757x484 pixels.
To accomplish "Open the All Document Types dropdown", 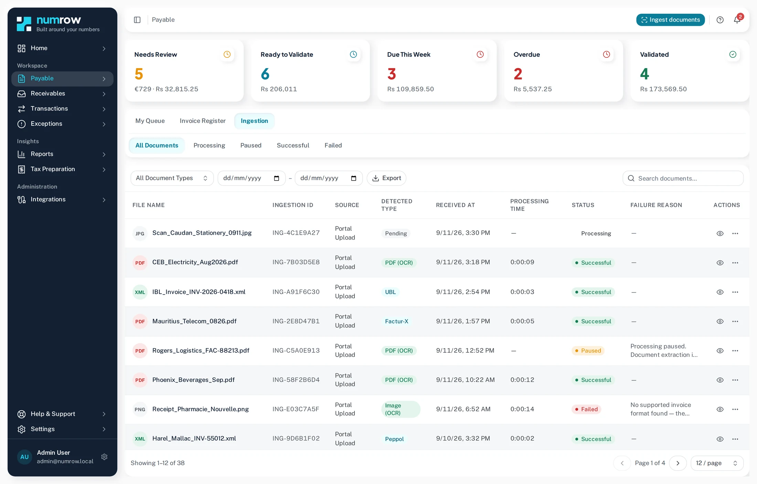I will coord(172,178).
